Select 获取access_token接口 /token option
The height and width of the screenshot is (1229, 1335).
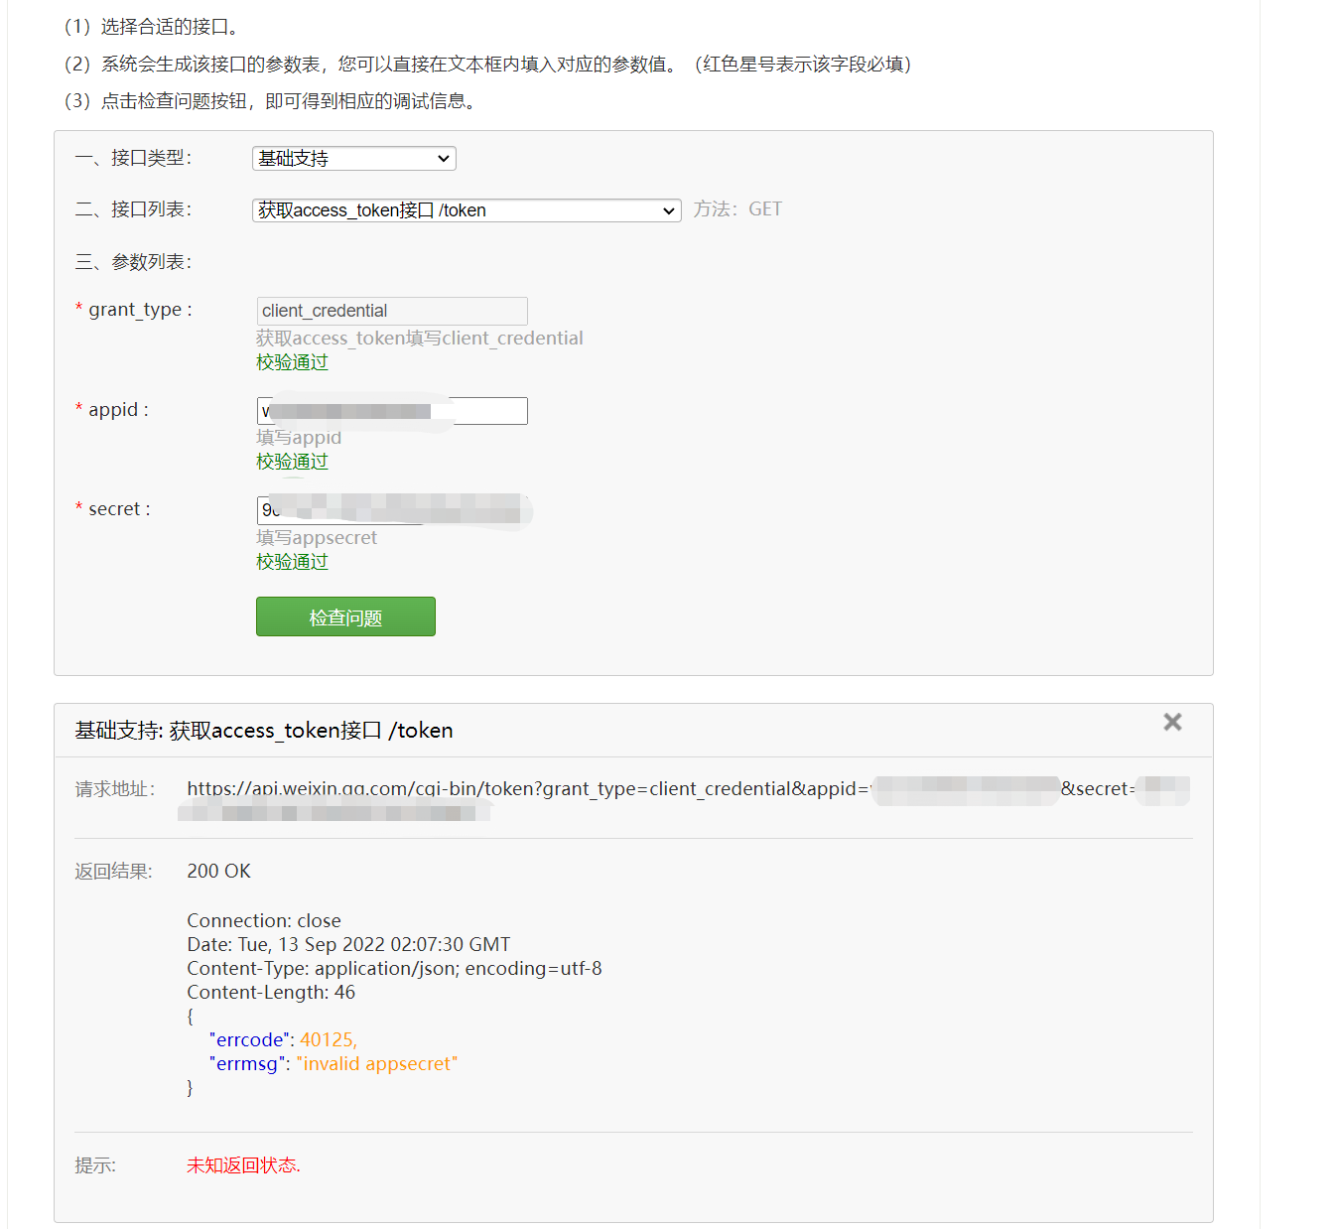(x=465, y=209)
